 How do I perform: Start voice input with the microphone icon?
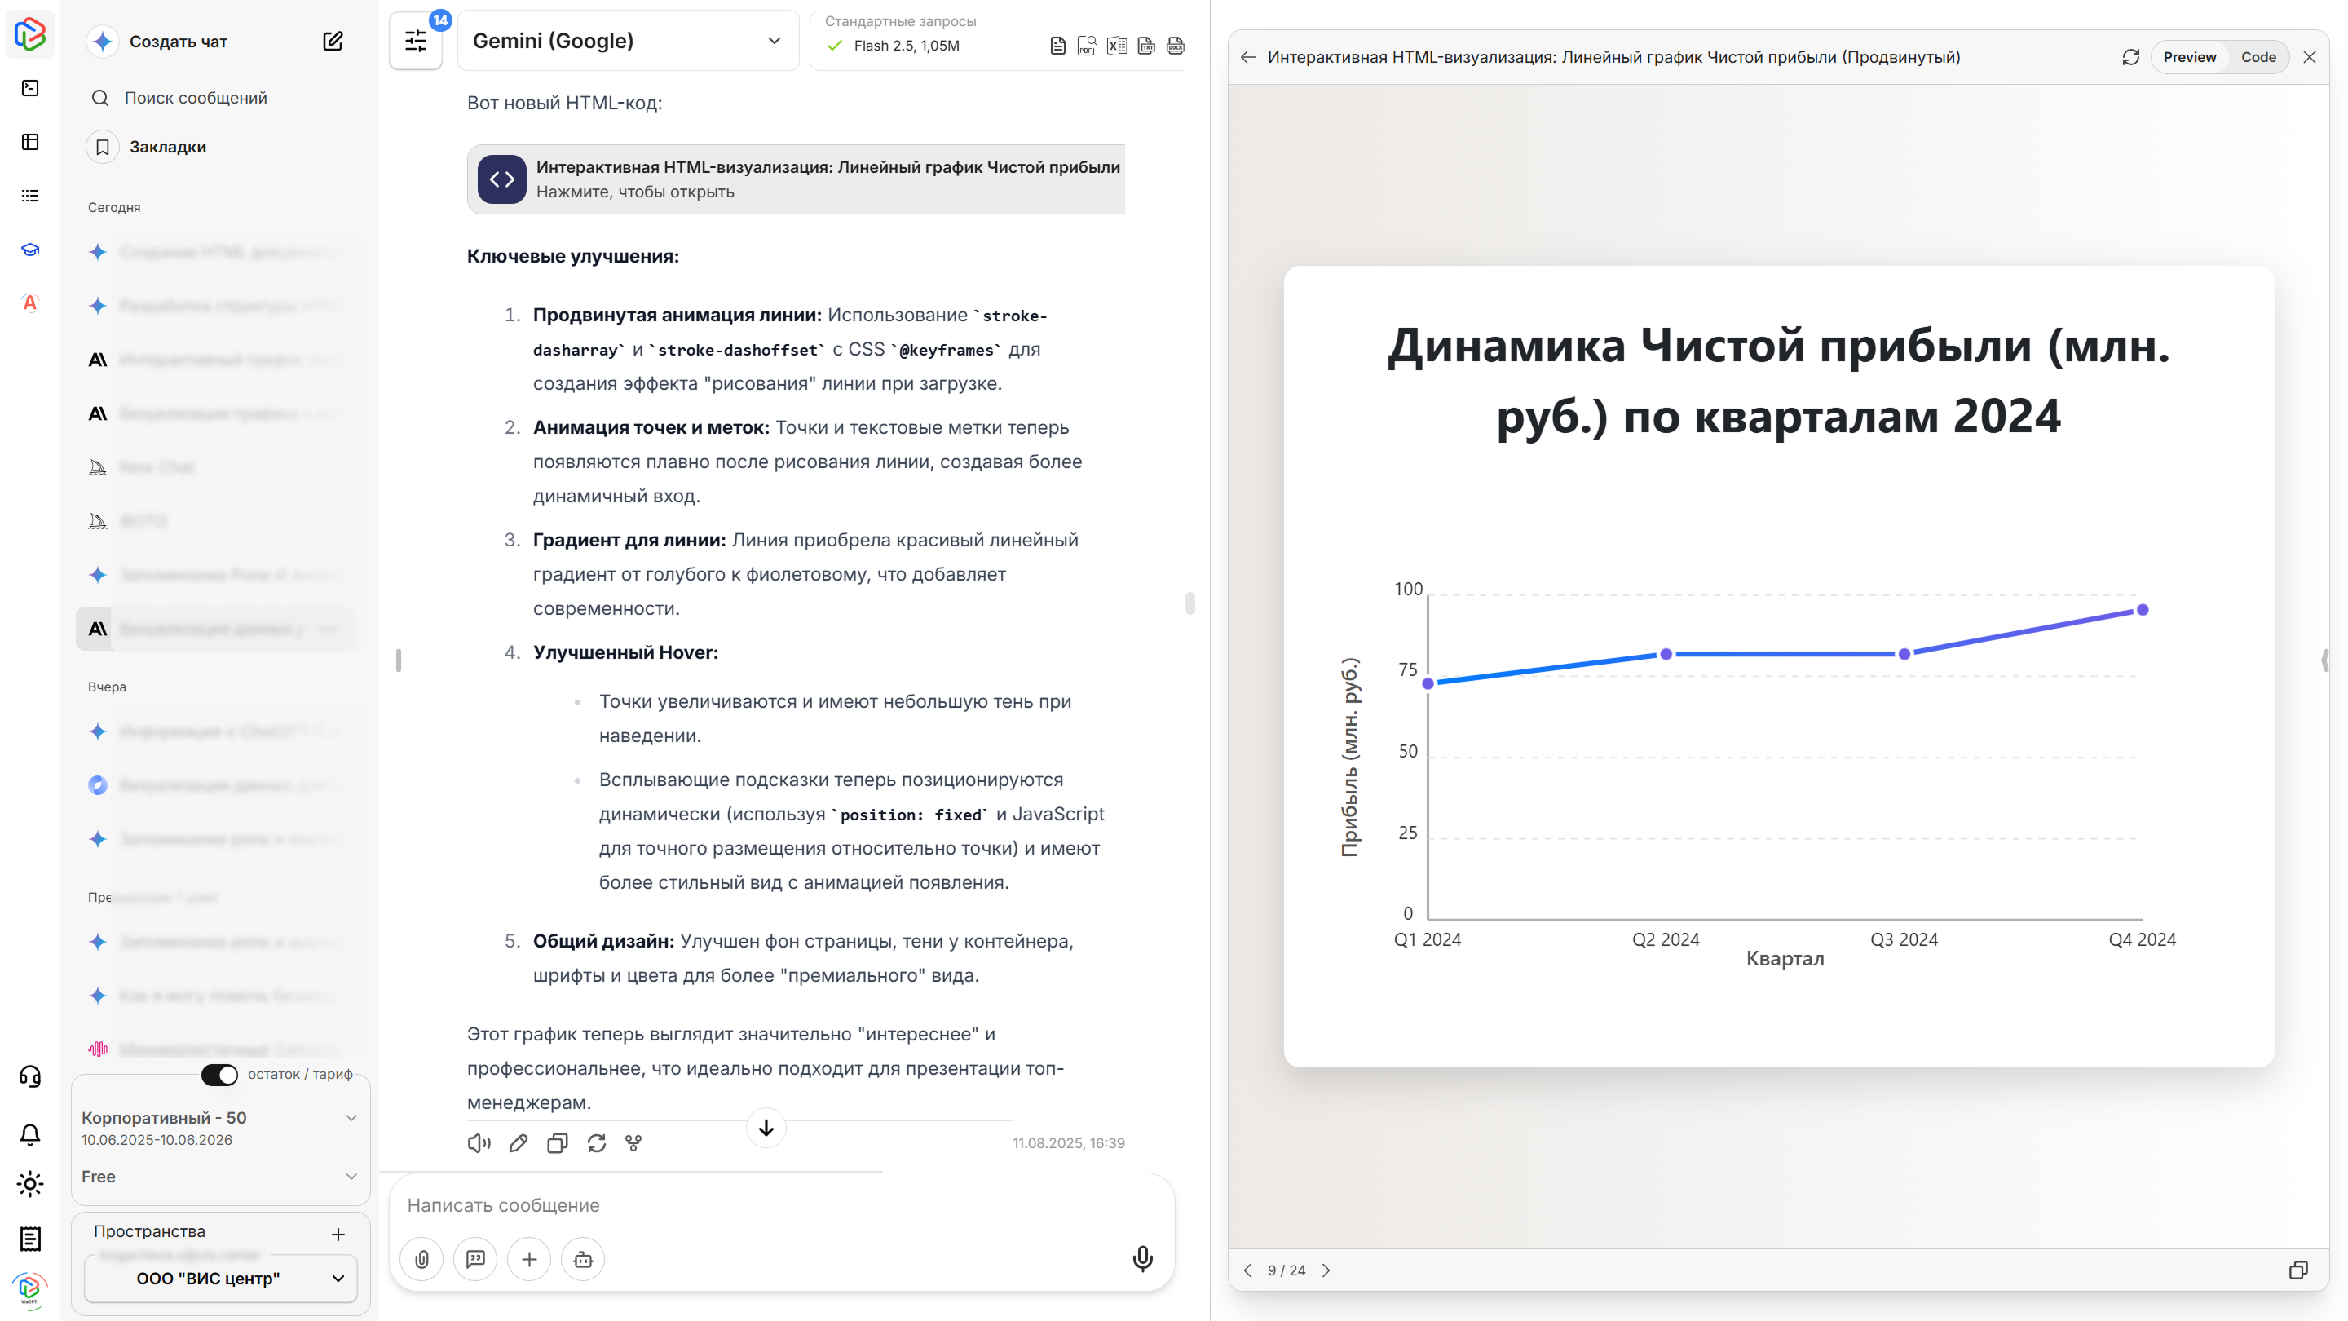click(x=1142, y=1259)
